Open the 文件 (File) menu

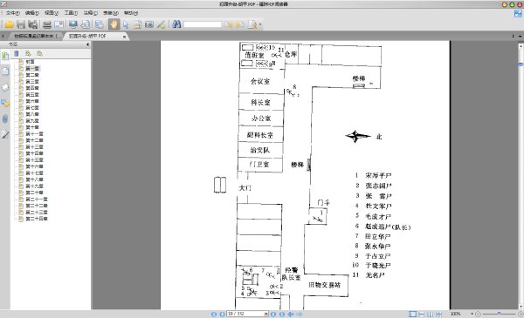point(13,13)
